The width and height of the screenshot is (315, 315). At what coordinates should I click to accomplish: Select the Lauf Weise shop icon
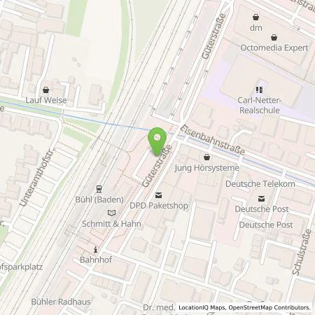(x=46, y=90)
